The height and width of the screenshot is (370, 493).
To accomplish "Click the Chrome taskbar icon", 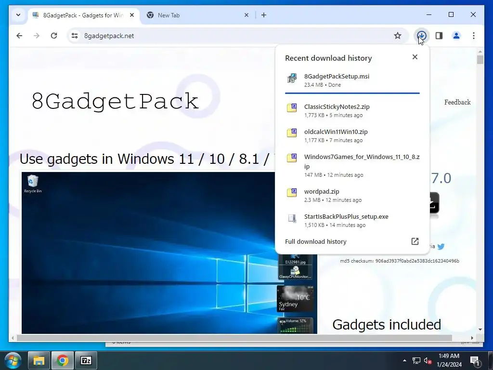I will point(63,360).
